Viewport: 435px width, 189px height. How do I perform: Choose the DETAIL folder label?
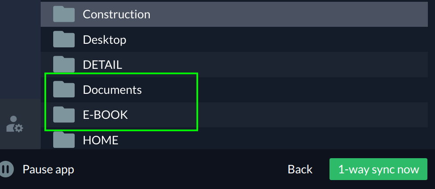[102, 65]
